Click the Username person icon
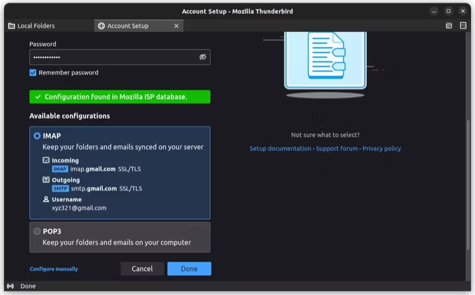 point(46,199)
